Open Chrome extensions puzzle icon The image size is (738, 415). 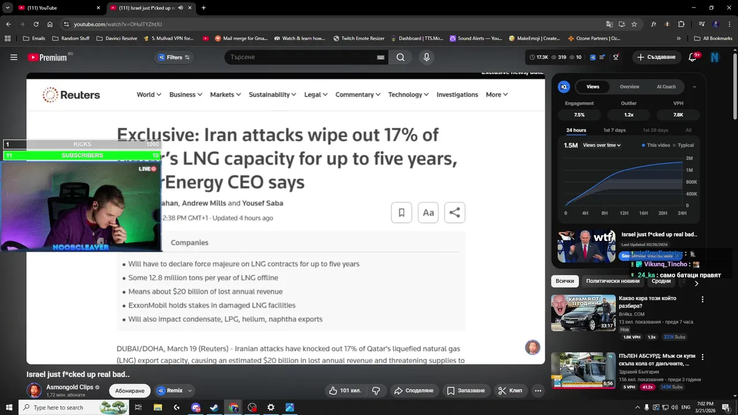[681, 24]
